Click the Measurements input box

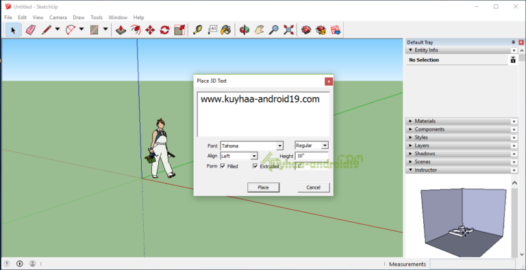click(473, 264)
